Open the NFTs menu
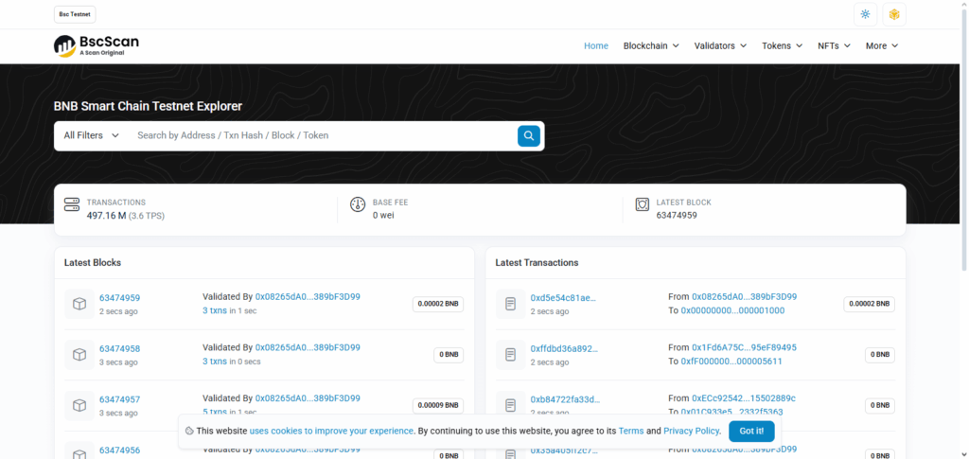This screenshot has height=459, width=969. [x=834, y=45]
